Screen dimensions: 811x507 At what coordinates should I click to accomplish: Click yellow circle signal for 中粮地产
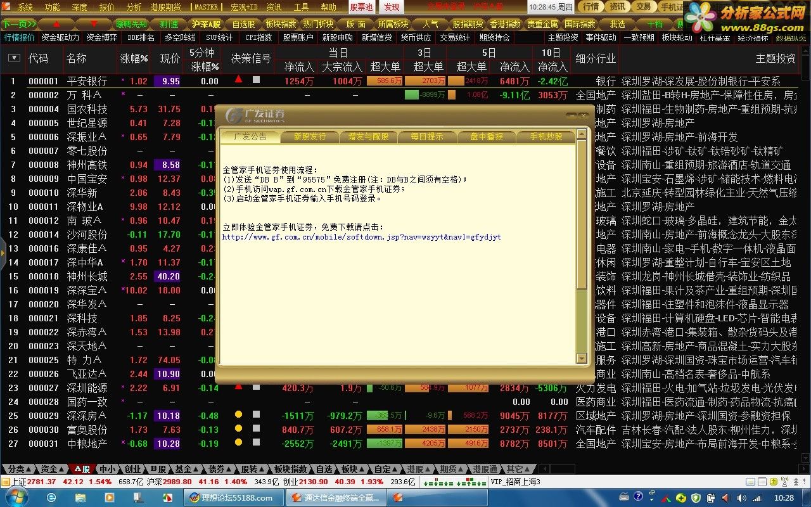coord(238,442)
